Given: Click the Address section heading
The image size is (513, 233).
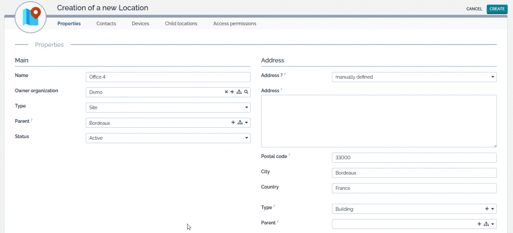Looking at the screenshot, I should point(272,61).
